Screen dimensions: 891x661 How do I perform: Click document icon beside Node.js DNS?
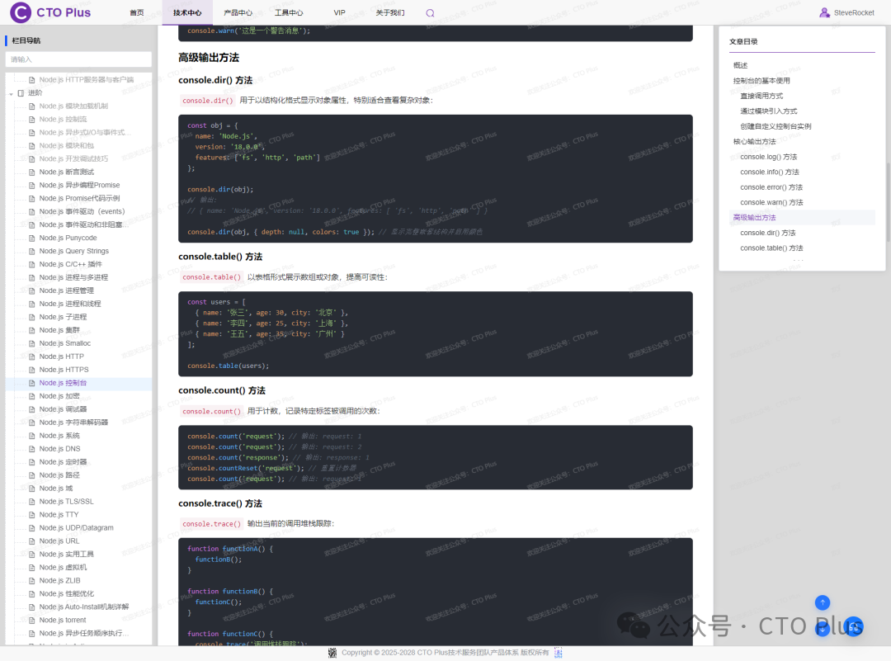tap(32, 449)
